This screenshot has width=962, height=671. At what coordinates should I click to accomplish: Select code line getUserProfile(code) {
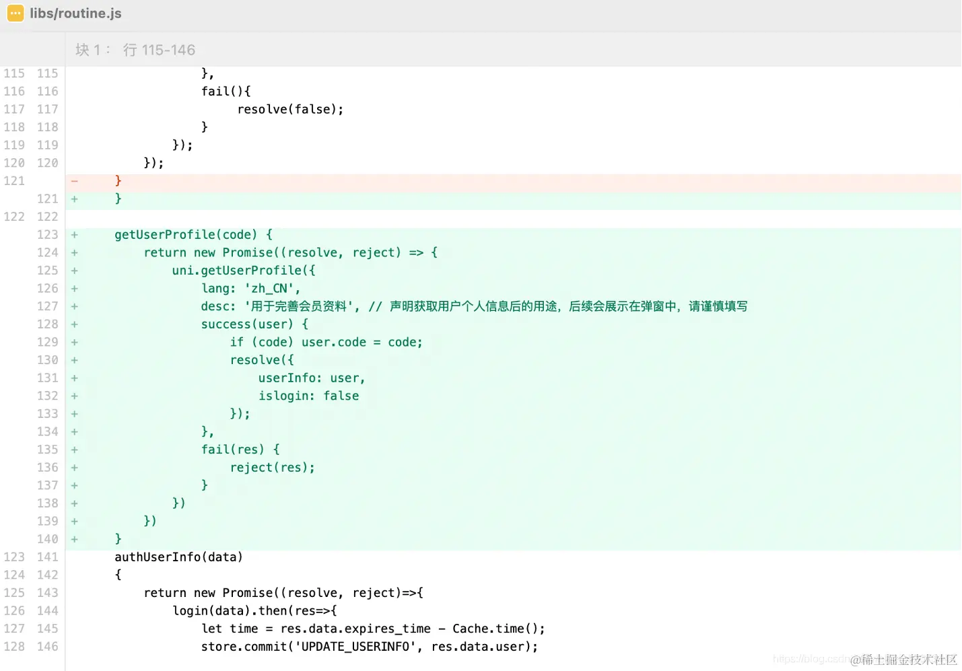point(194,234)
